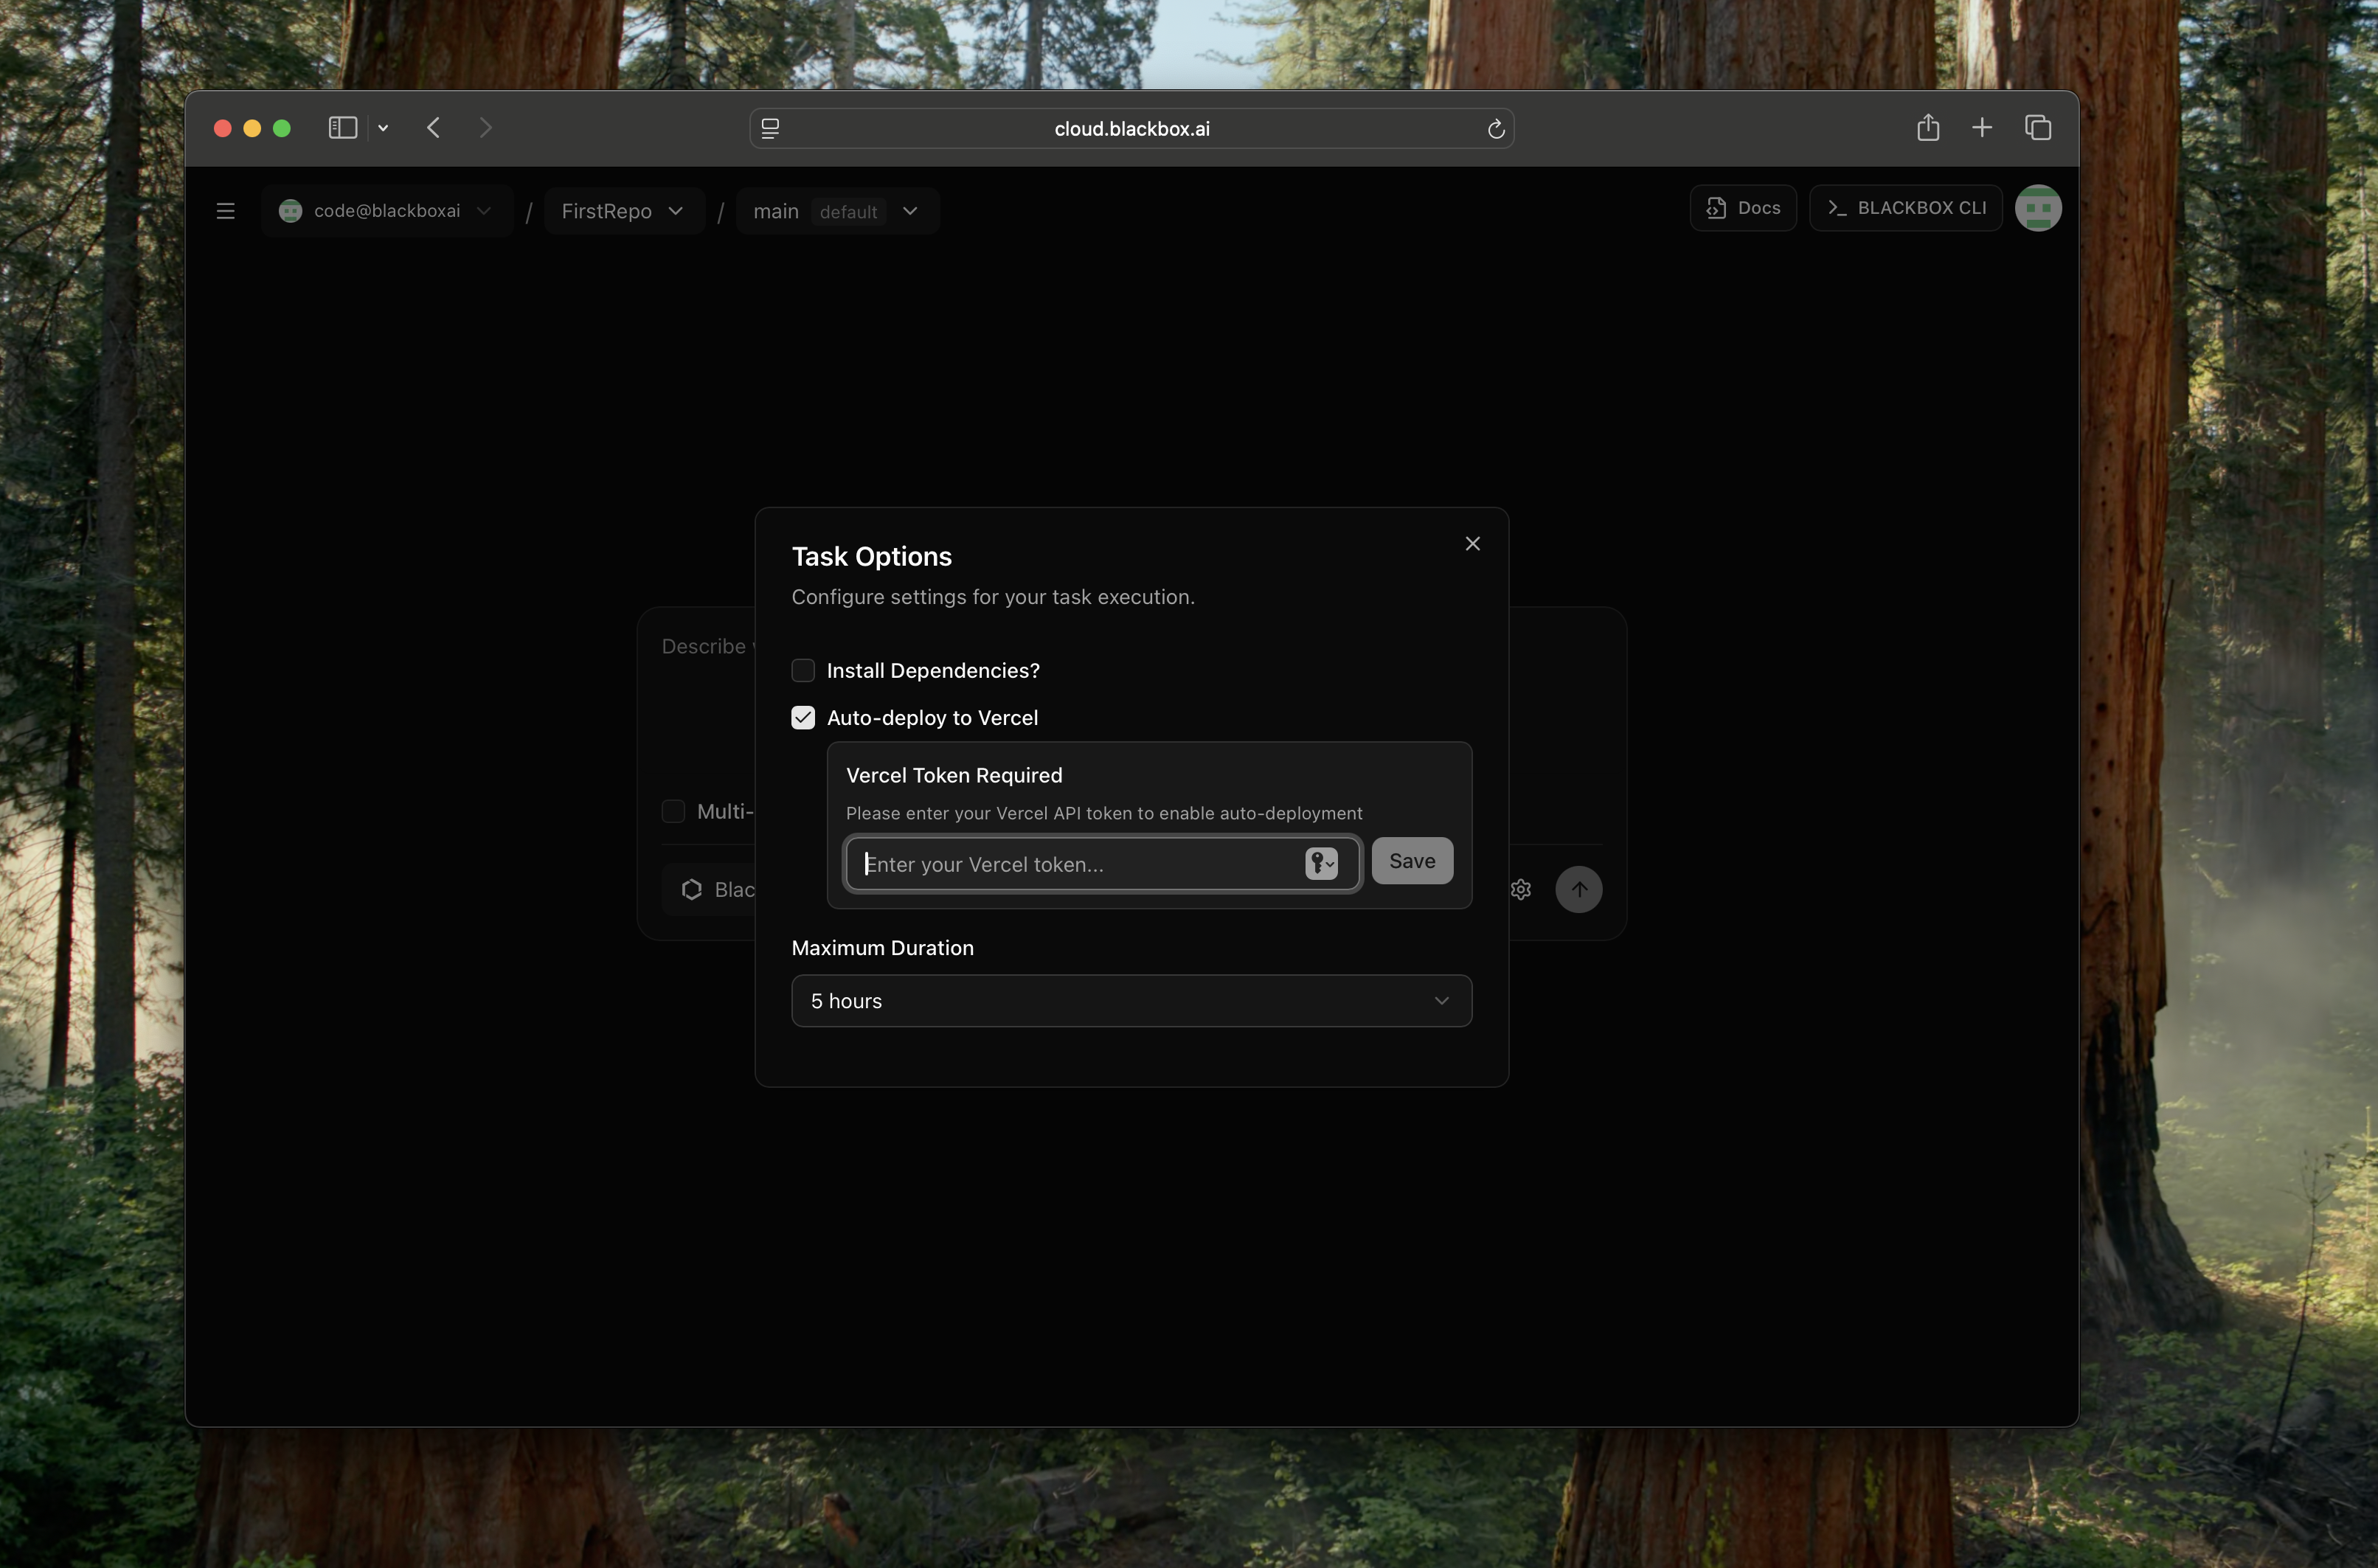Image resolution: width=2378 pixels, height=1568 pixels.
Task: Open the main branch dropdown
Action: click(837, 211)
